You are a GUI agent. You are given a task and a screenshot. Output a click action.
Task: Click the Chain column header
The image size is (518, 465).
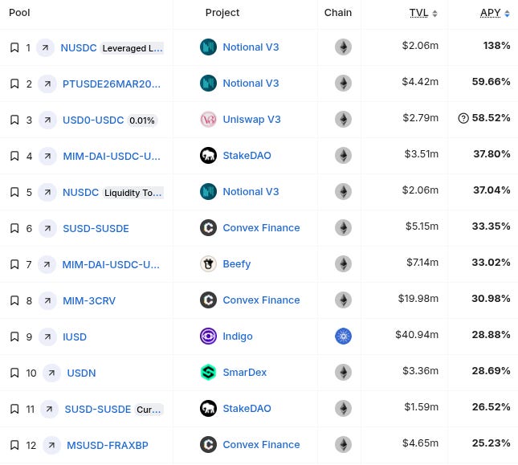(338, 13)
